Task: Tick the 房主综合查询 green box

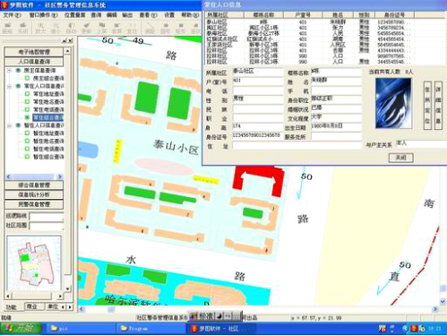Action: point(27,78)
